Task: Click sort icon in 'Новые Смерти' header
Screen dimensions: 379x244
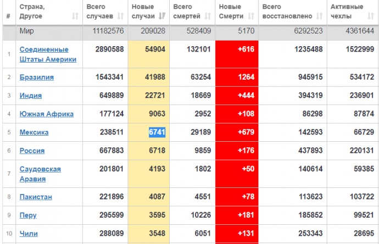Action: pos(251,16)
